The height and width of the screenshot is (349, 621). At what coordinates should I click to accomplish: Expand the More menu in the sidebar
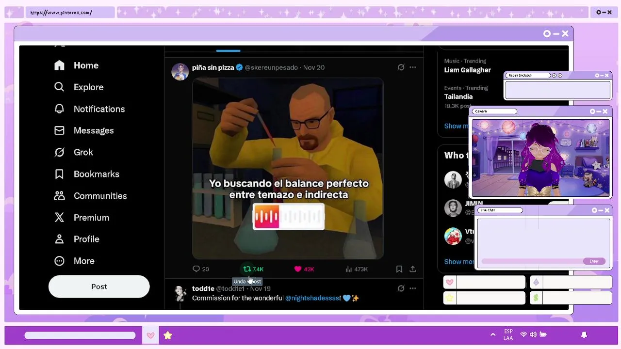pos(74,261)
